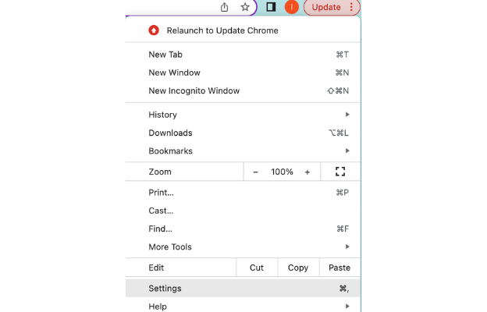Click the three-dot menu icon
This screenshot has height=312, width=487.
[351, 7]
